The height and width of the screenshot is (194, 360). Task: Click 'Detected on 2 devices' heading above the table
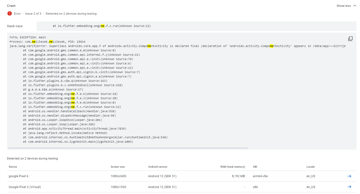pyautogui.click(x=32, y=158)
